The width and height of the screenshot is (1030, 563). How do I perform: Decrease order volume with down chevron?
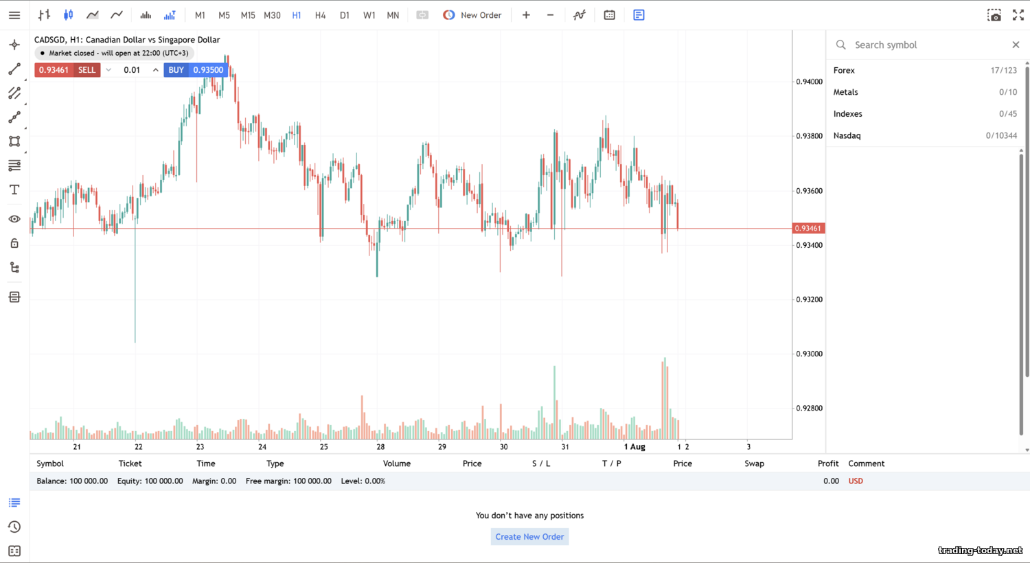coord(108,70)
